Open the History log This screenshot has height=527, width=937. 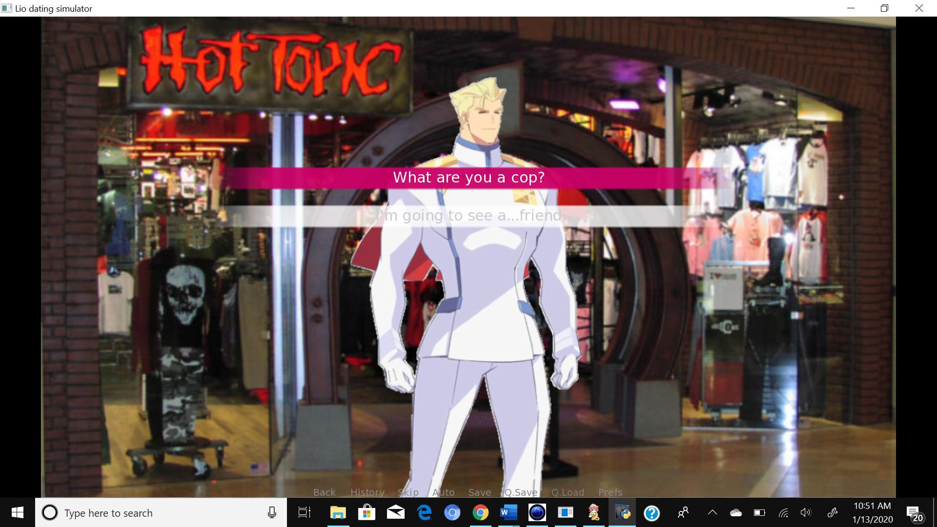click(x=367, y=492)
